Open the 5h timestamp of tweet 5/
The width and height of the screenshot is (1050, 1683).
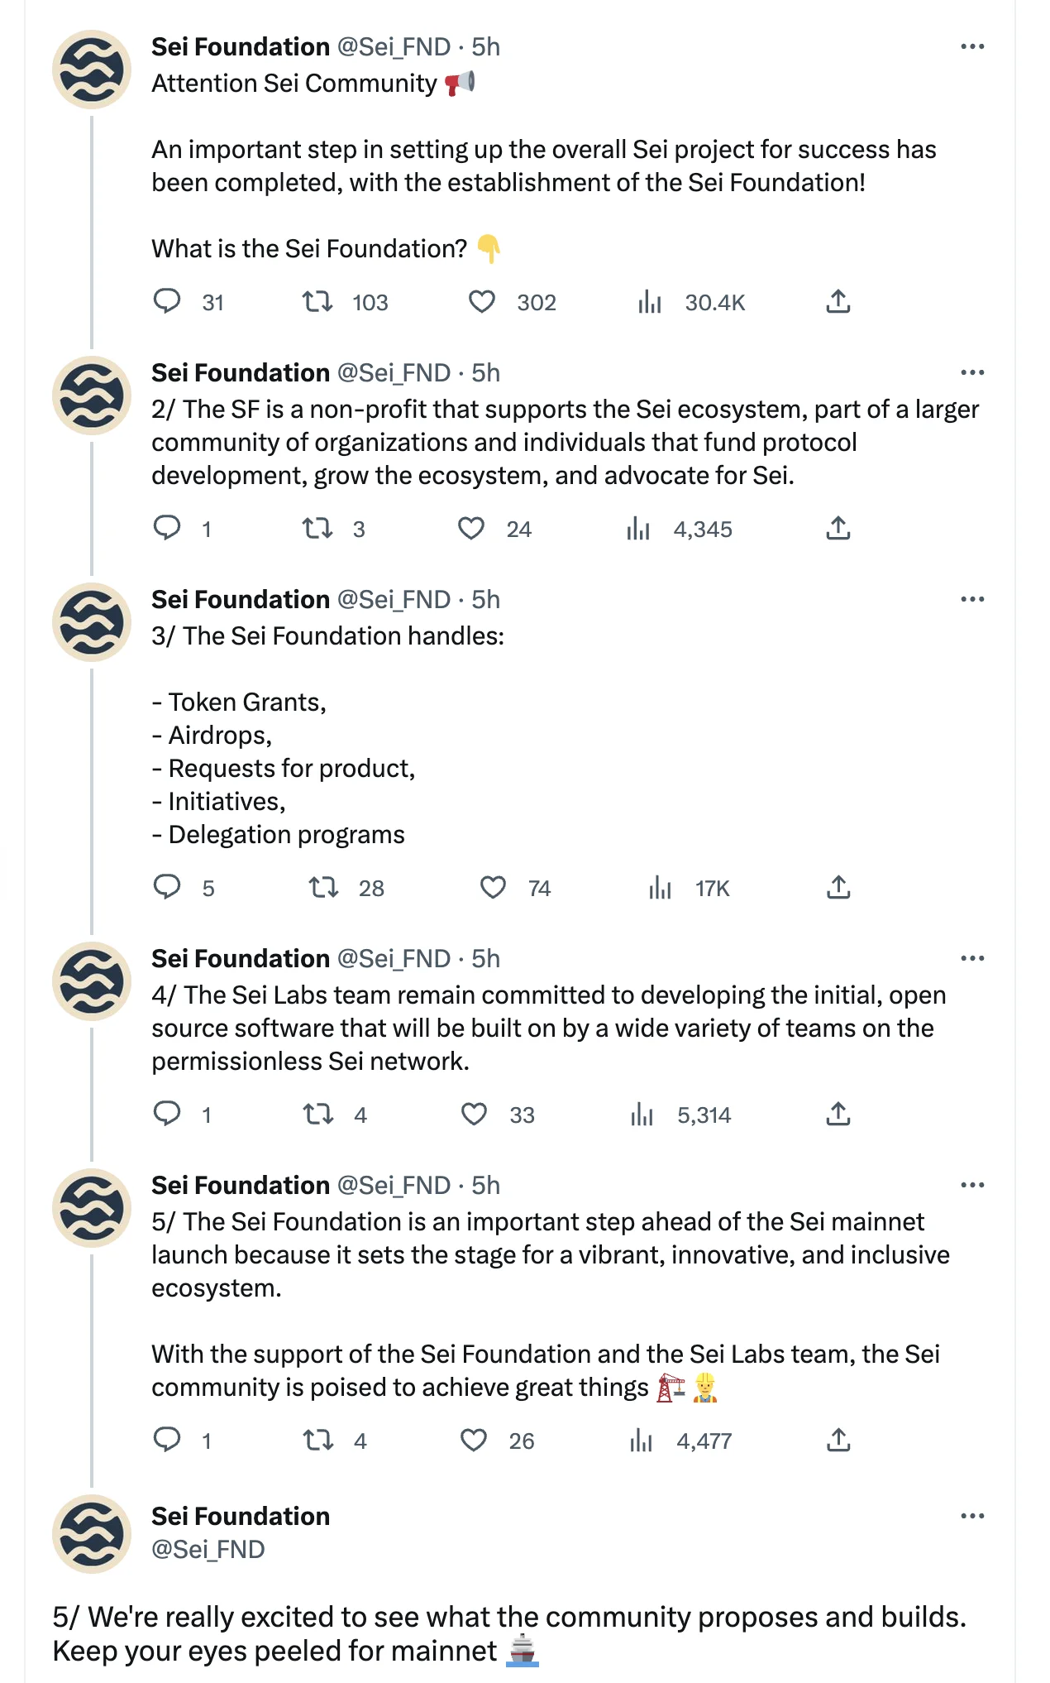(x=486, y=1186)
